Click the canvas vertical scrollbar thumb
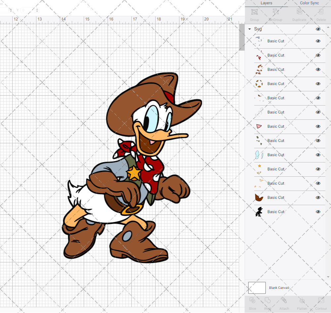Image resolution: width=331 pixels, height=313 pixels. tap(242, 37)
